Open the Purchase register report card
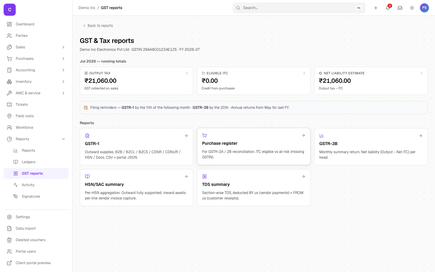435x272 pixels. point(254,147)
